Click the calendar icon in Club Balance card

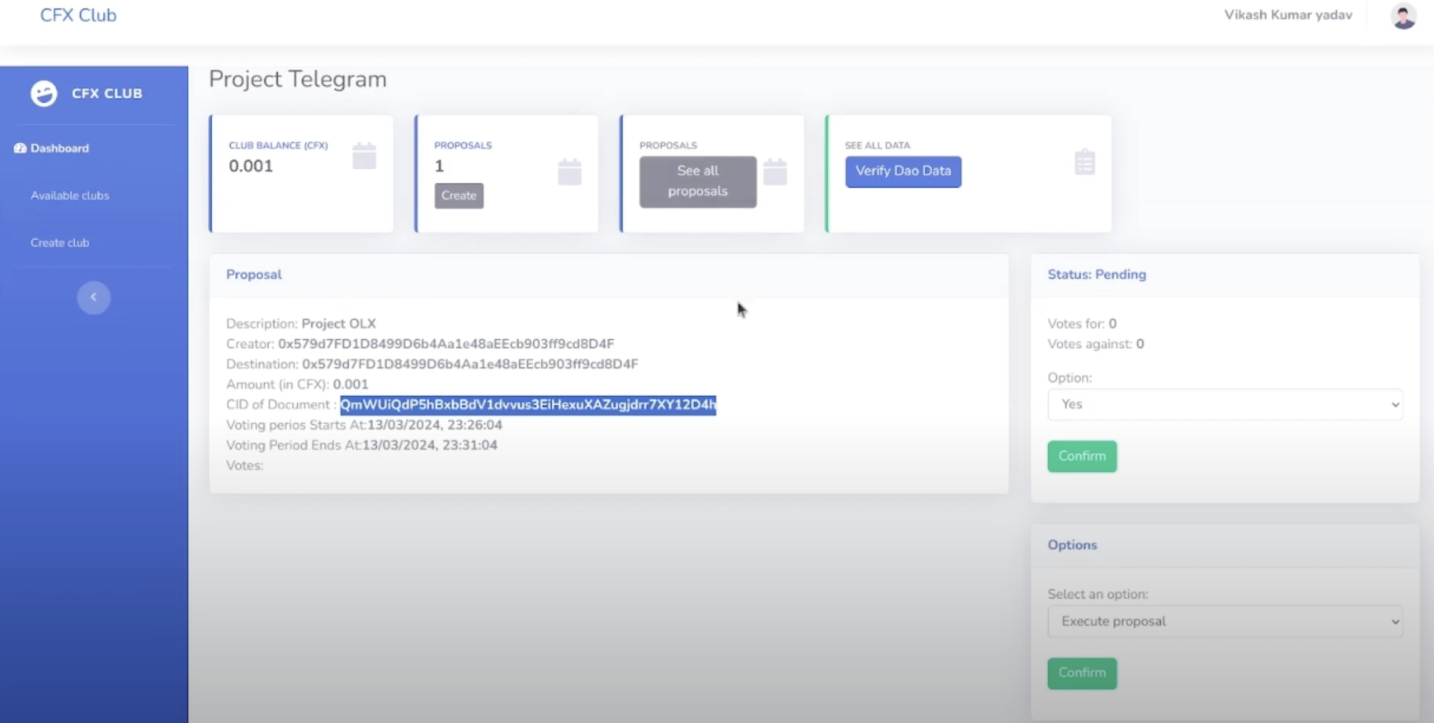coord(364,156)
